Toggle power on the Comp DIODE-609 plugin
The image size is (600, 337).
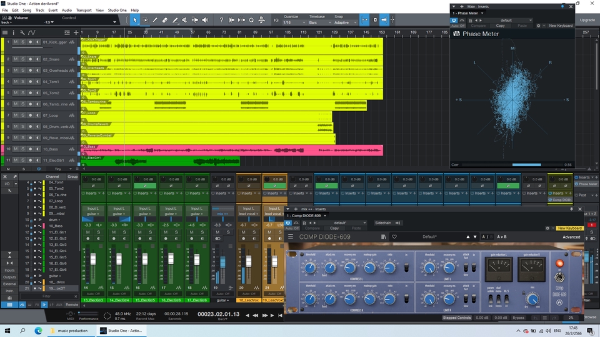[x=288, y=223]
